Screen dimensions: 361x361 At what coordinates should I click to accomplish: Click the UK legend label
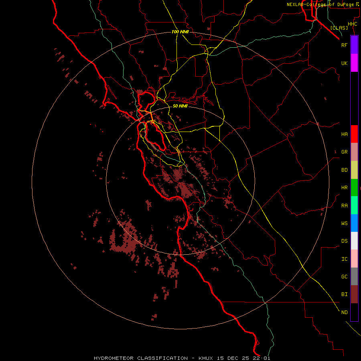tap(344, 63)
